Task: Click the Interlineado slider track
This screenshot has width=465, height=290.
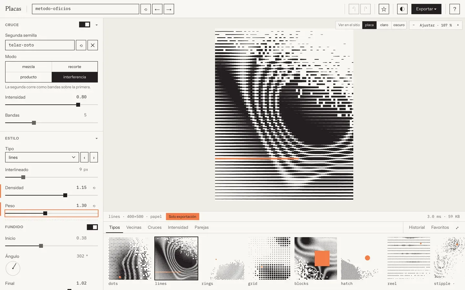Action: 51,177
